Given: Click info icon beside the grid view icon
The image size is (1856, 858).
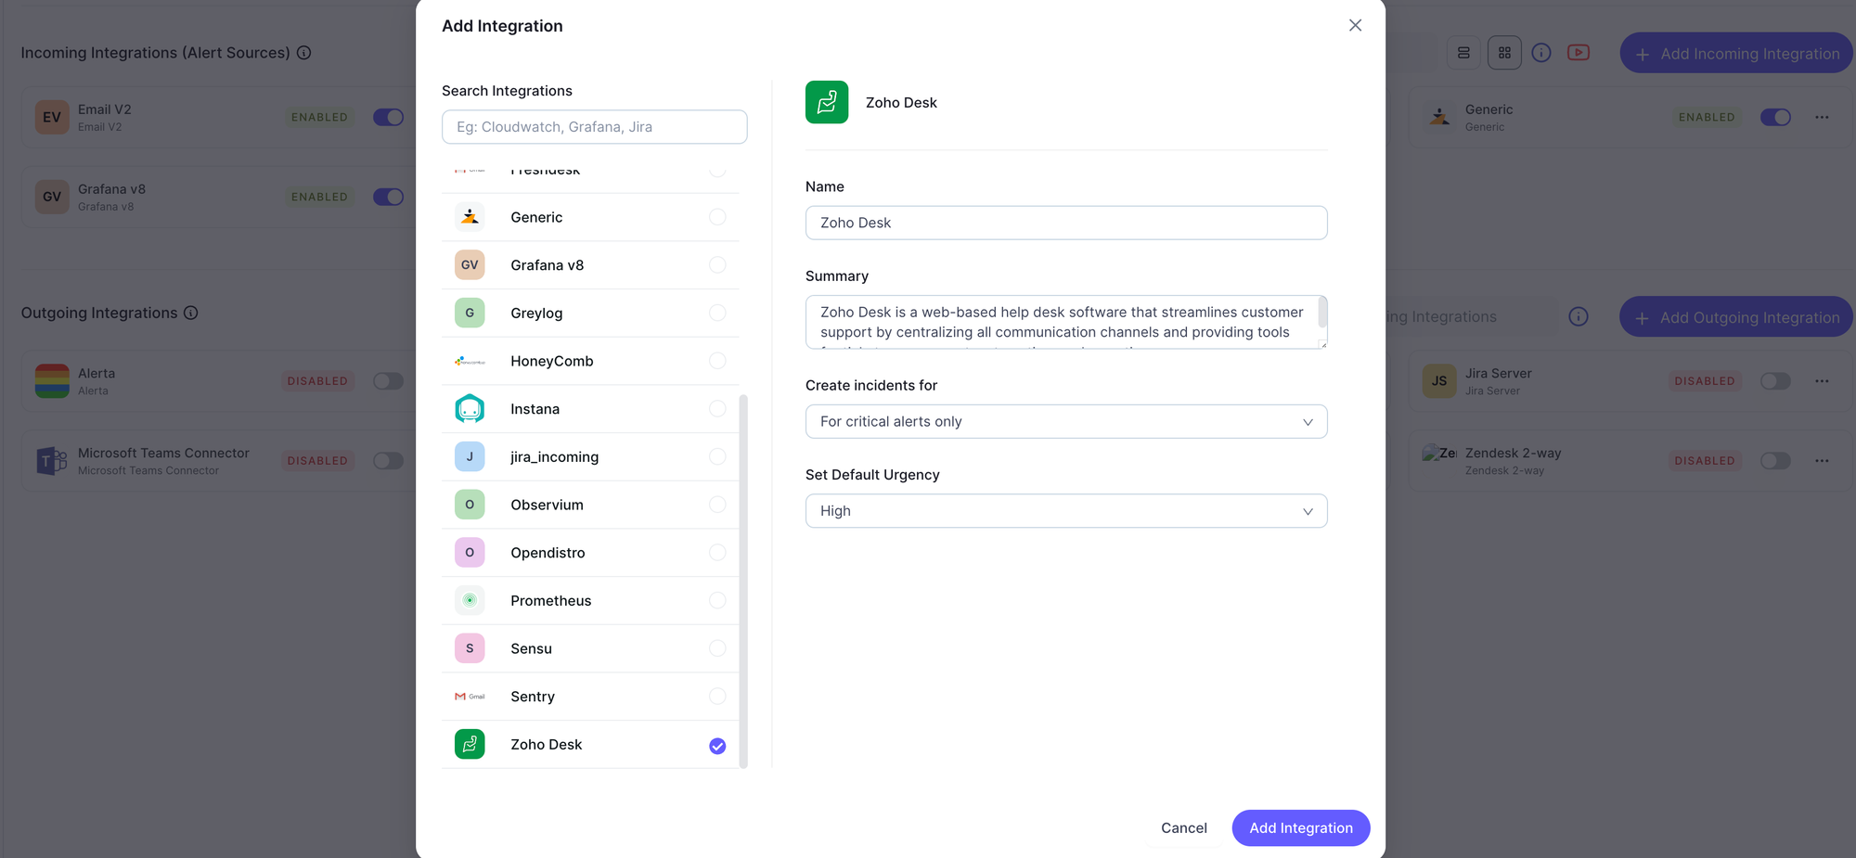Looking at the screenshot, I should tap(1541, 53).
